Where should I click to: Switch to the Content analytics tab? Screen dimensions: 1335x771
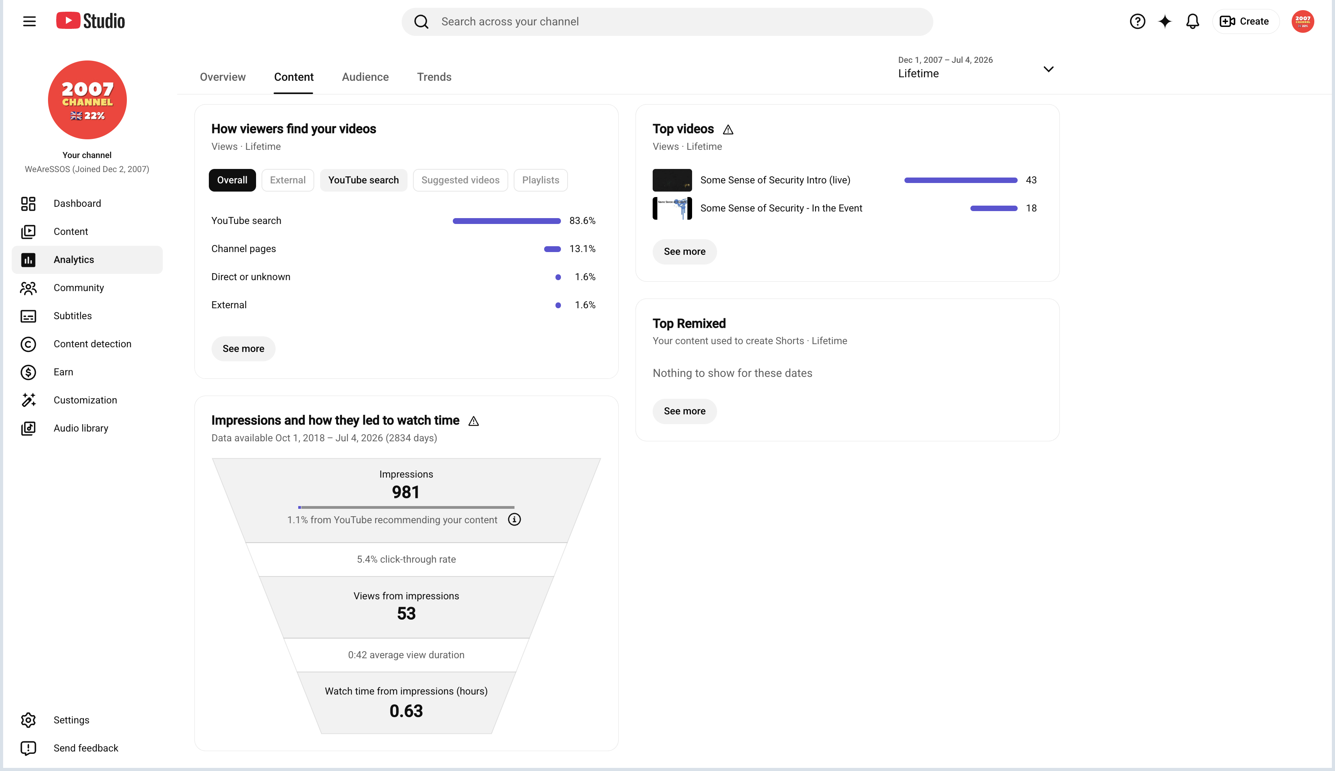tap(294, 77)
